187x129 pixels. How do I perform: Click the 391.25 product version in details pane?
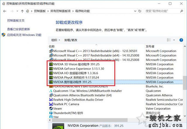[x=119, y=126]
